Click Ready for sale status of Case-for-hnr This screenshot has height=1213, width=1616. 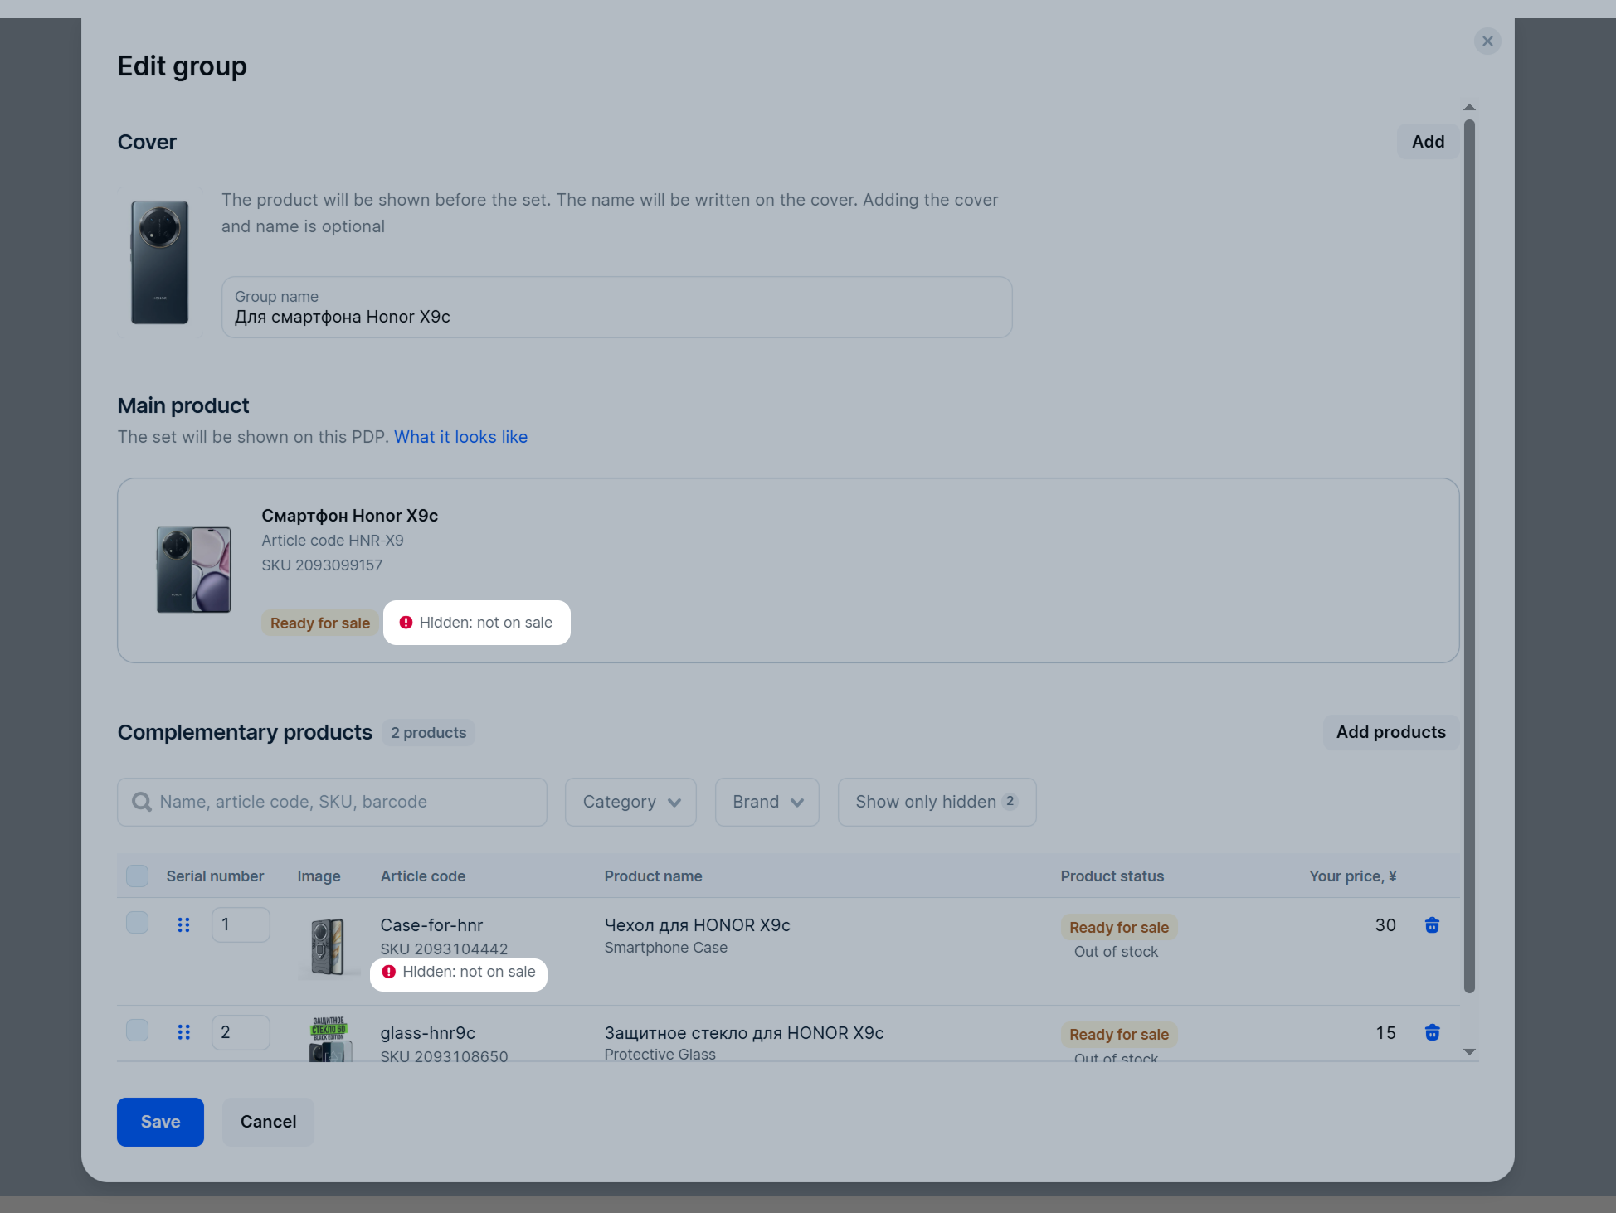(1119, 928)
